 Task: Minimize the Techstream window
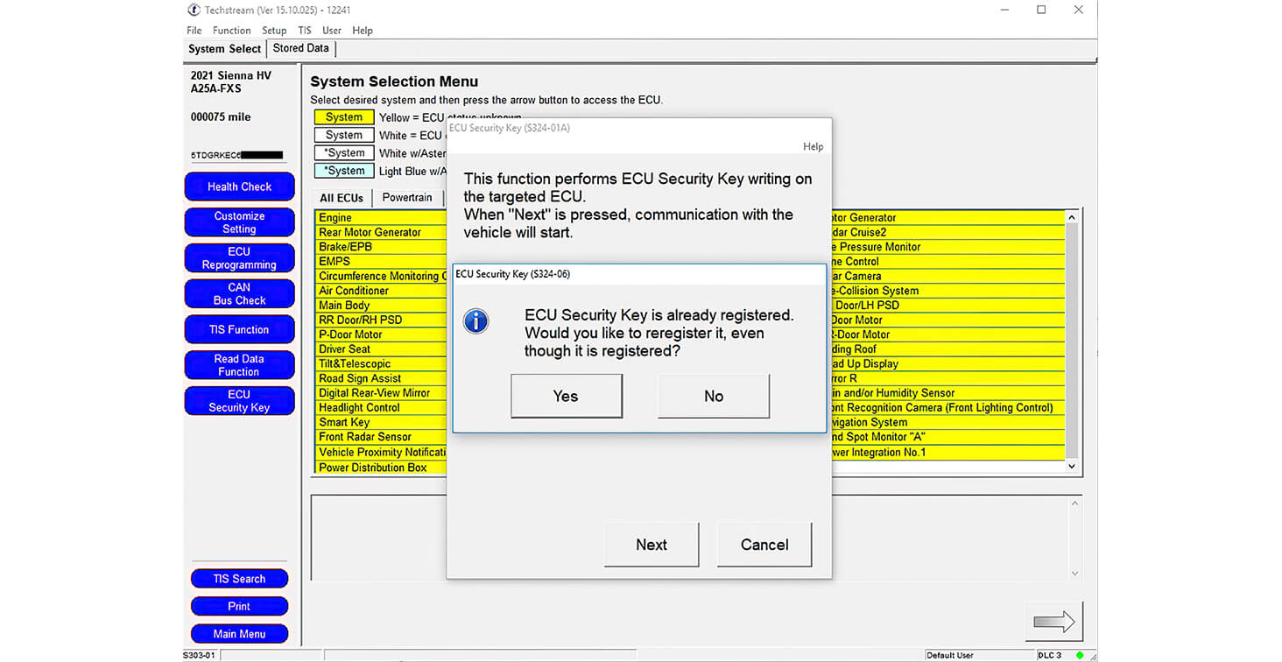(1004, 10)
